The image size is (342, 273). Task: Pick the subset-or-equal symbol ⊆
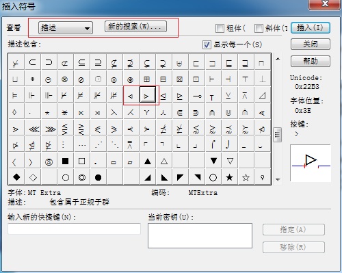(82, 62)
